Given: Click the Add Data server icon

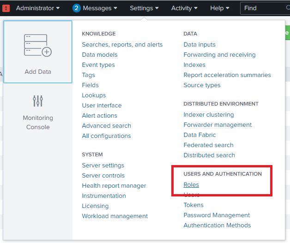Looking at the screenshot, I should pyautogui.click(x=38, y=45).
